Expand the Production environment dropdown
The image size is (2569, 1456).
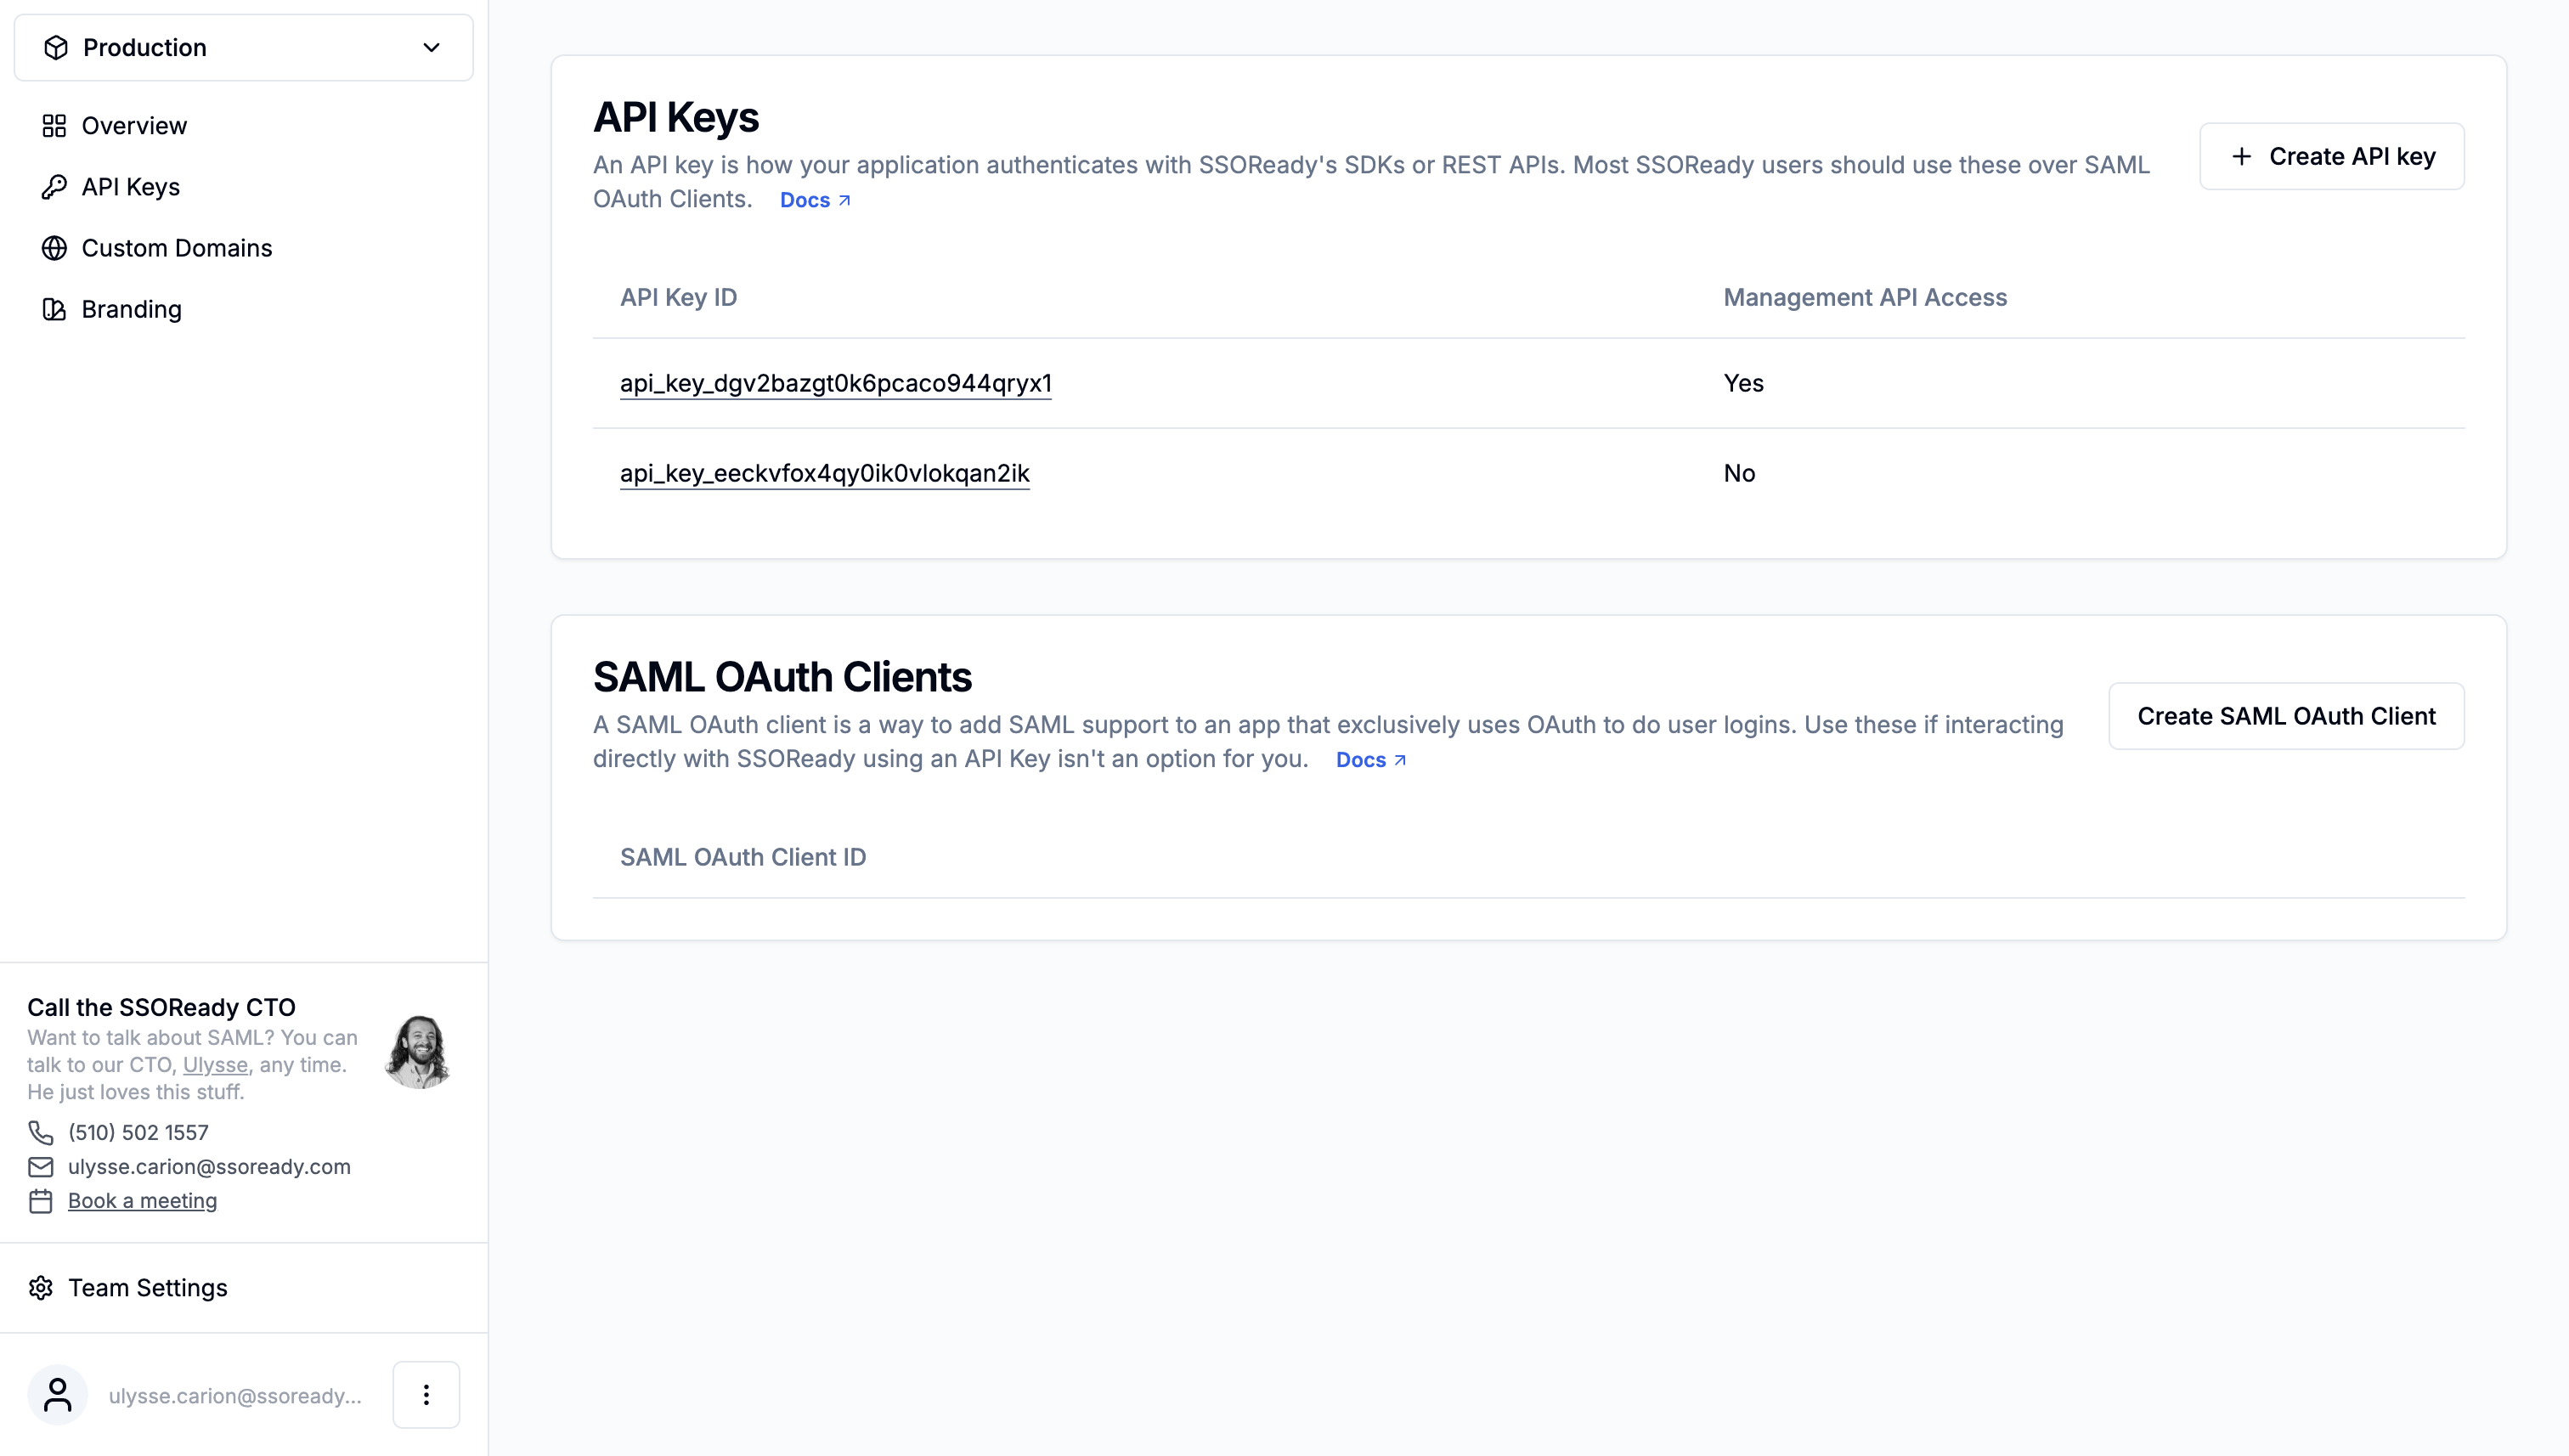[243, 47]
